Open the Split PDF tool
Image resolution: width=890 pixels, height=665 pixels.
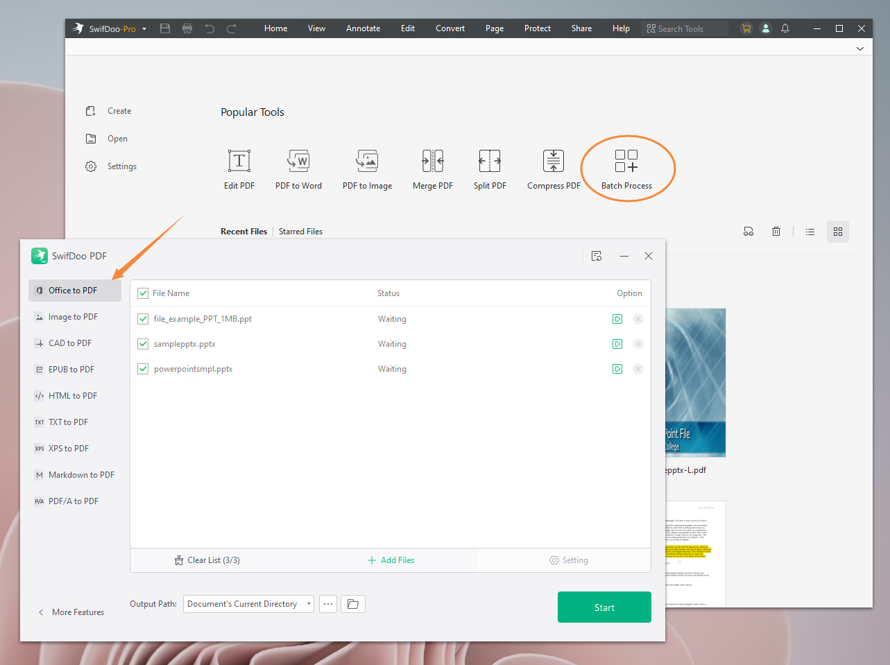click(x=490, y=169)
